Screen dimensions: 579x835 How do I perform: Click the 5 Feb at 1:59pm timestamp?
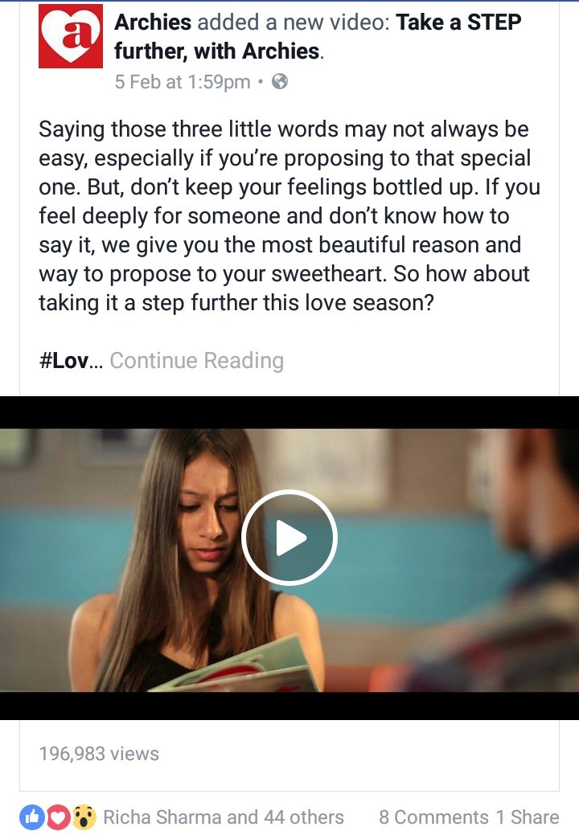[183, 82]
